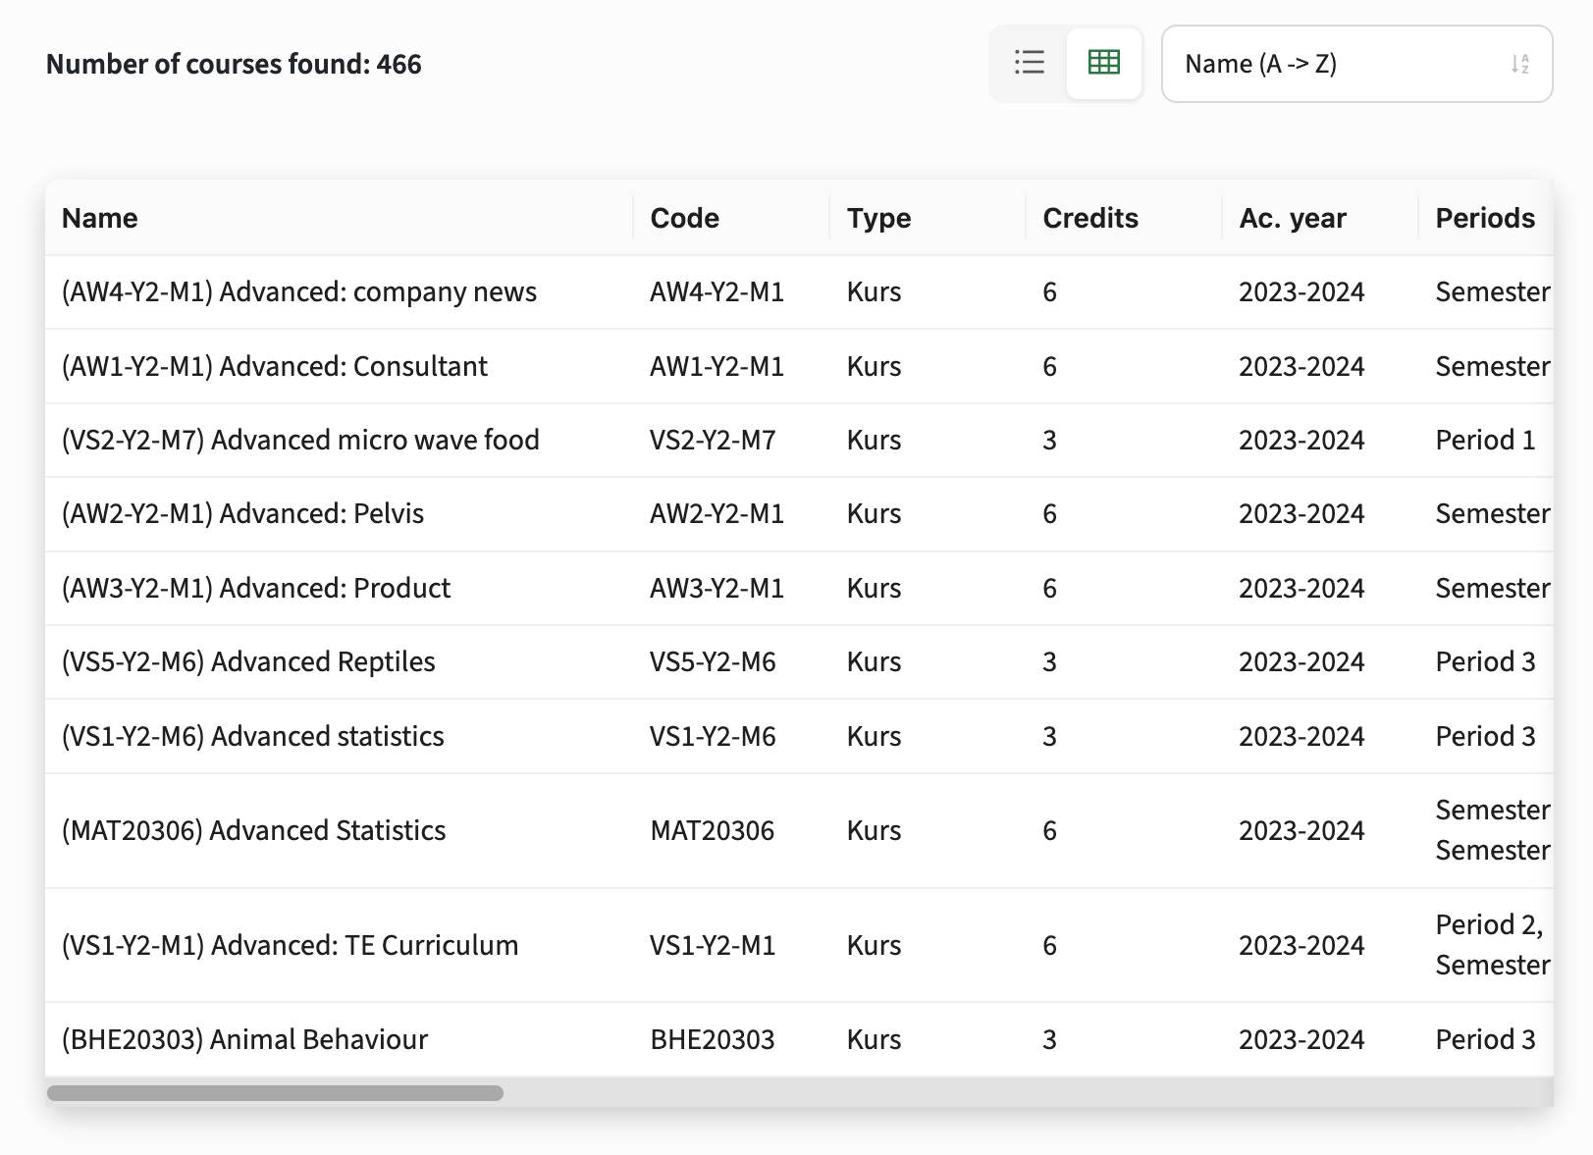
Task: Click 2023-2024 in Animal Behaviour row
Action: point(1301,1040)
